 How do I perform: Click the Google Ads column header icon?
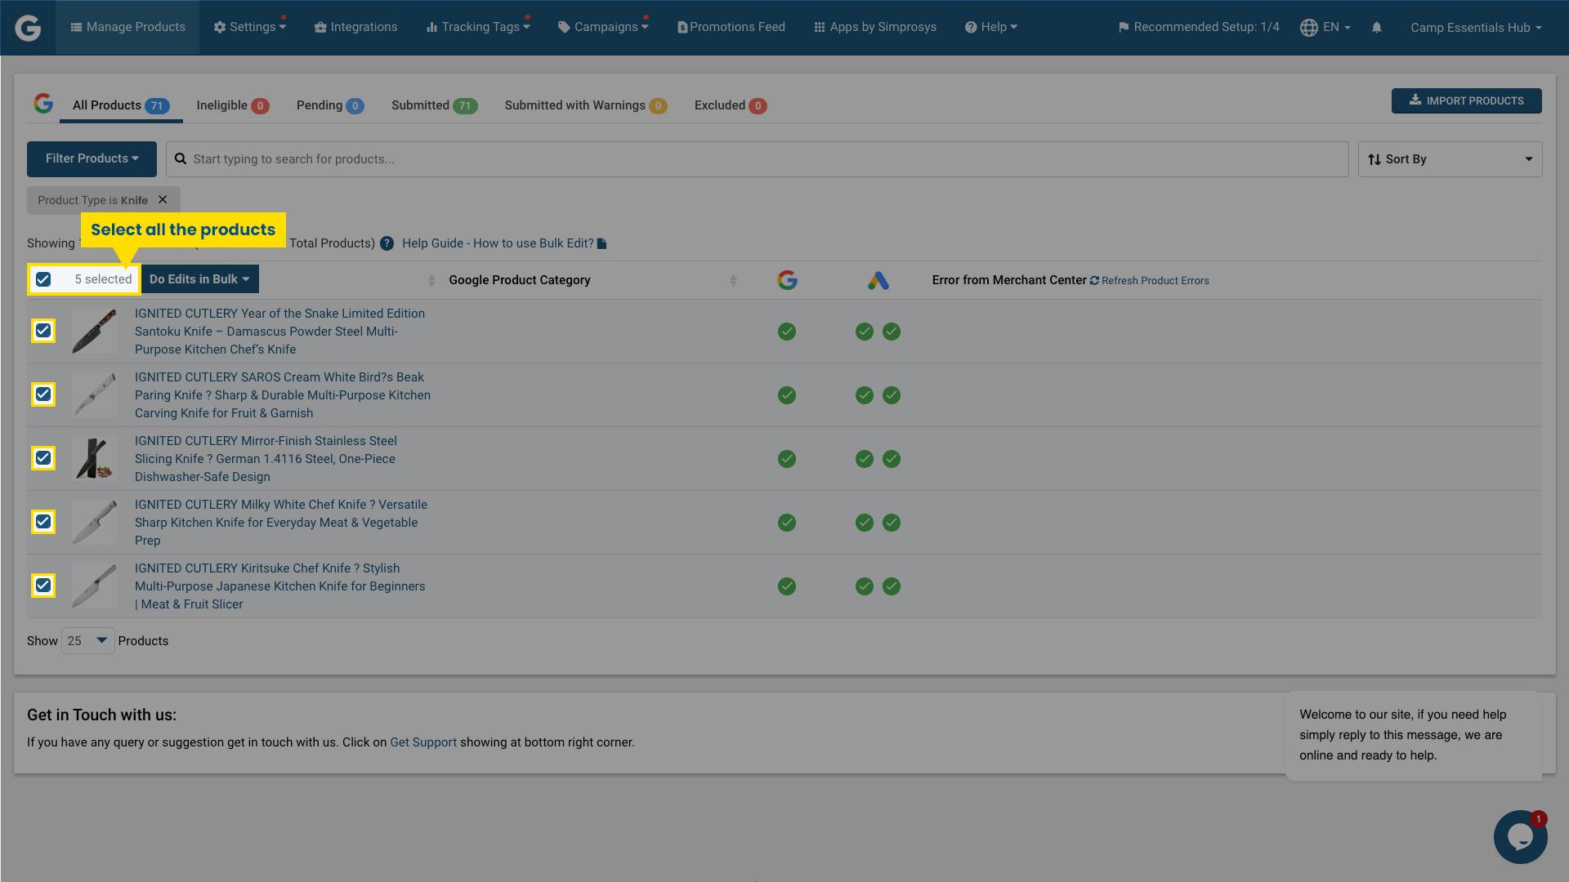[x=878, y=279]
